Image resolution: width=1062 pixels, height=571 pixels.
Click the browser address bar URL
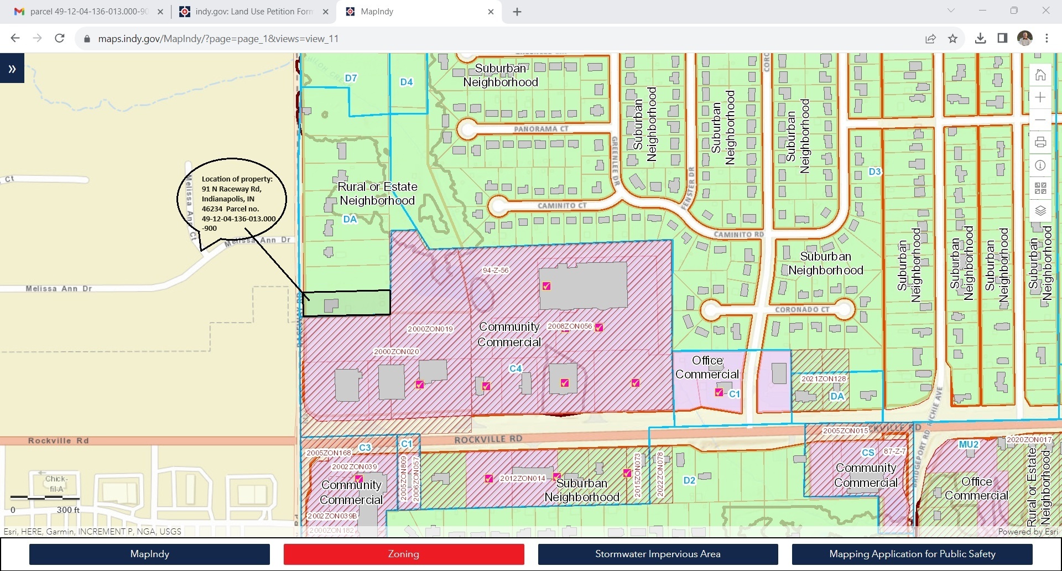click(x=218, y=39)
